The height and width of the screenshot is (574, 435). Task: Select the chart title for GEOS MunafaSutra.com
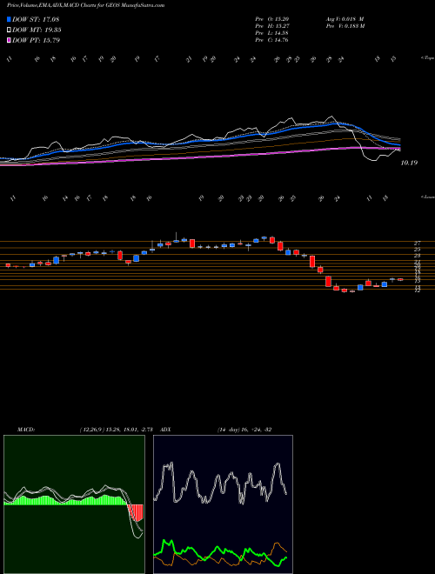coord(85,5)
